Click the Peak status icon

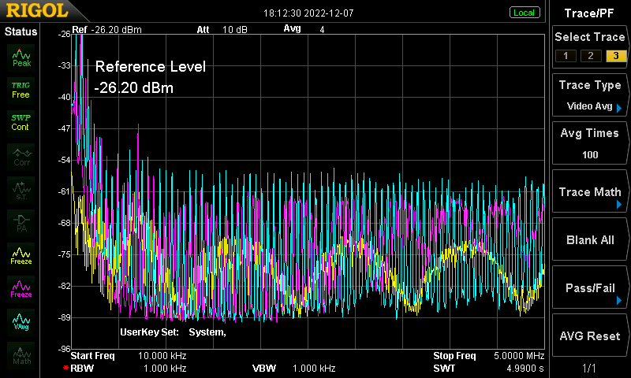click(21, 57)
